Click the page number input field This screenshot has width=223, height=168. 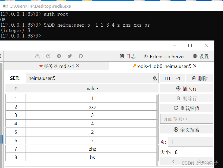coord(190,142)
